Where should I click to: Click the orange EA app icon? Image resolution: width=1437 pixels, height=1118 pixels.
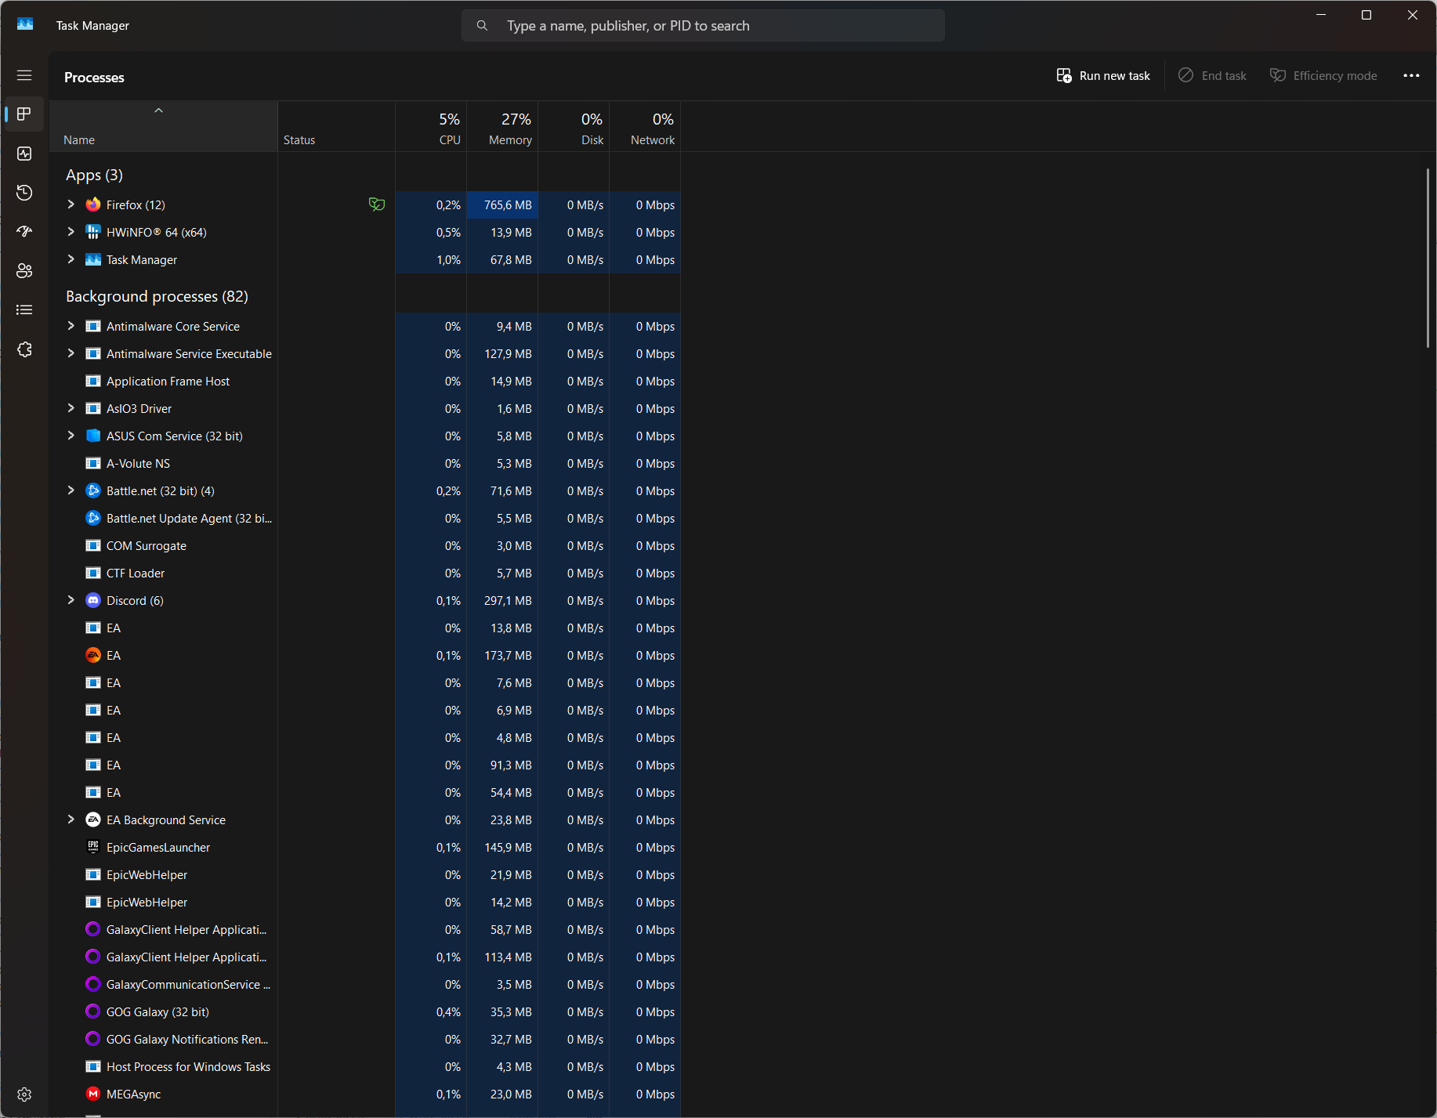pyautogui.click(x=93, y=655)
